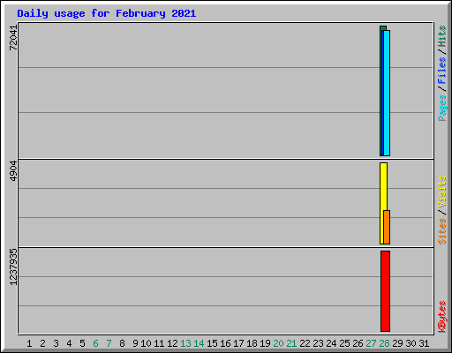Click day 25 on the x-axis
Screen dimensions: 452x353
point(344,343)
